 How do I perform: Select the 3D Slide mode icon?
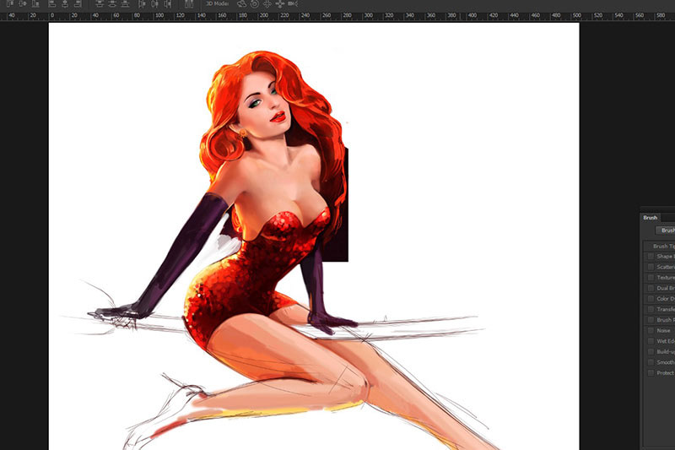coord(280,4)
